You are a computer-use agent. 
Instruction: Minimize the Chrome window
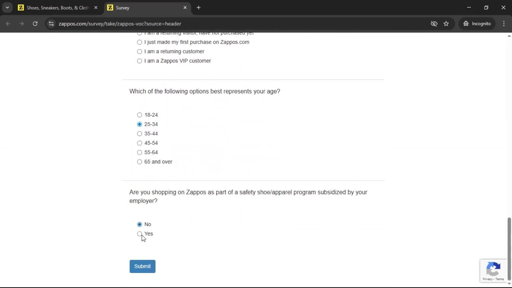pos(469,7)
